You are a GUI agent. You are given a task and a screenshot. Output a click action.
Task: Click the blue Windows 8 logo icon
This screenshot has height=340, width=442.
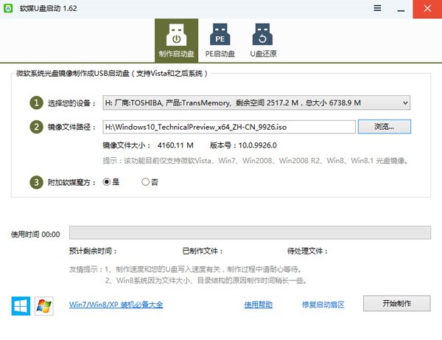point(21,305)
